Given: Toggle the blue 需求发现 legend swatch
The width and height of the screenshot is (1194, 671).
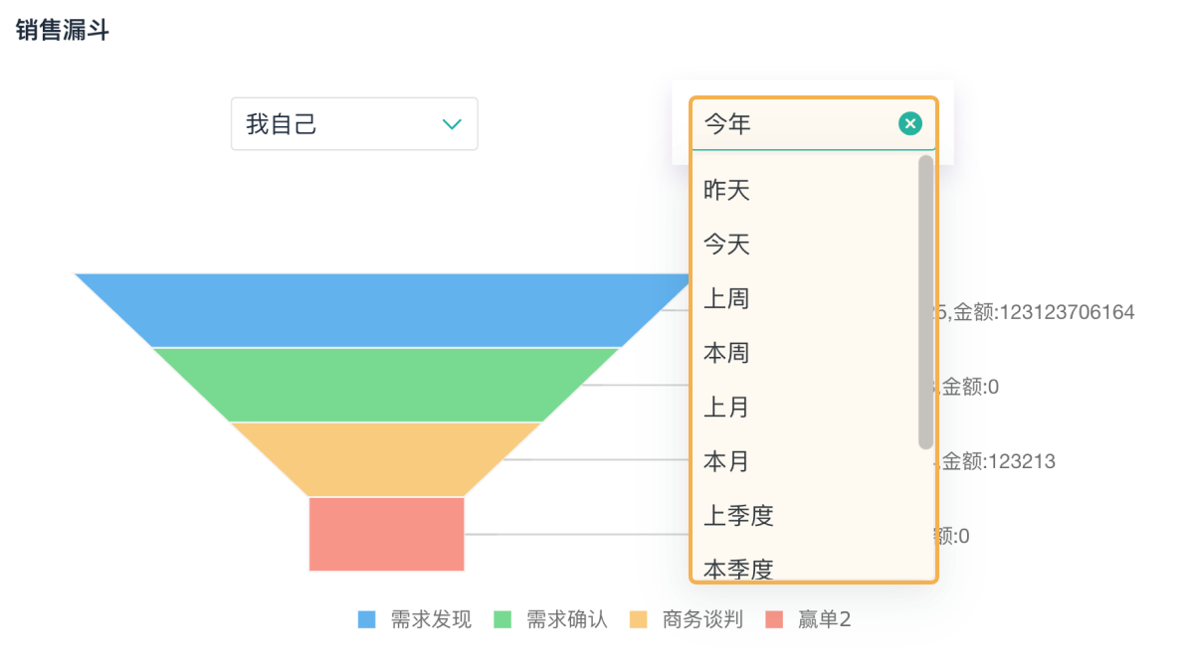Looking at the screenshot, I should (x=367, y=620).
